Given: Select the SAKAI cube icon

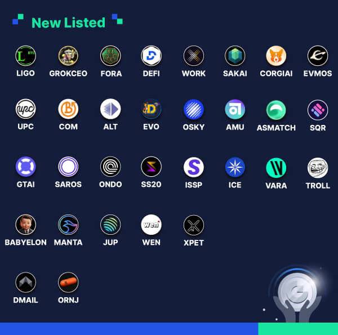Looking at the screenshot, I should [x=235, y=56].
